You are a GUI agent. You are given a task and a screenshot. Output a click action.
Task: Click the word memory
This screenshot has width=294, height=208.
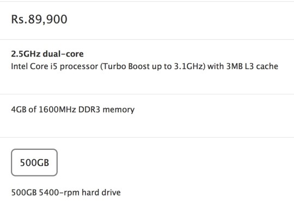119,110
